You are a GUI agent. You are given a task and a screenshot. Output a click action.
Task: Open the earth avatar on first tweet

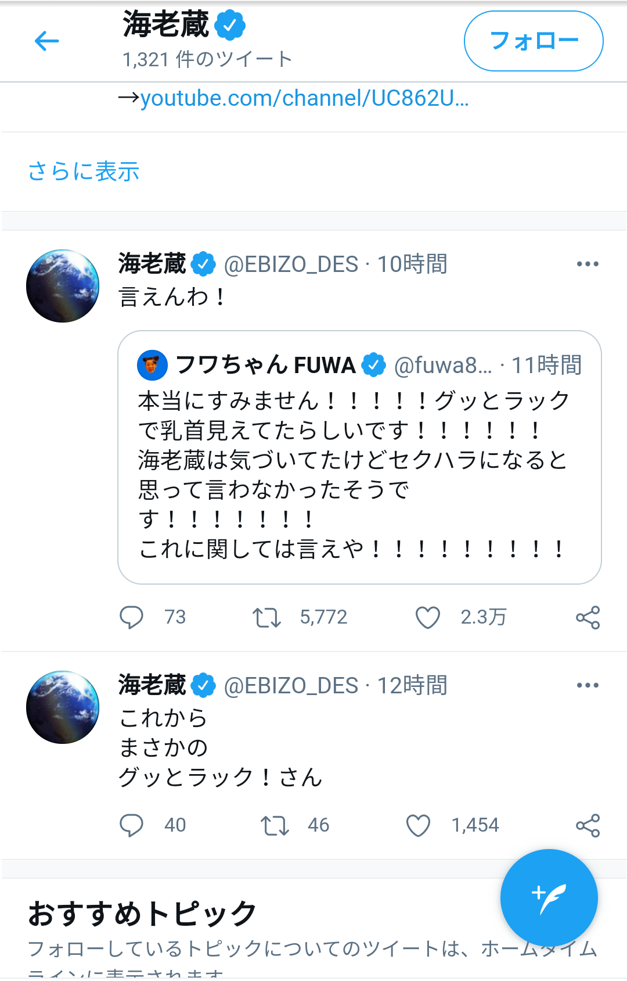[x=63, y=286]
